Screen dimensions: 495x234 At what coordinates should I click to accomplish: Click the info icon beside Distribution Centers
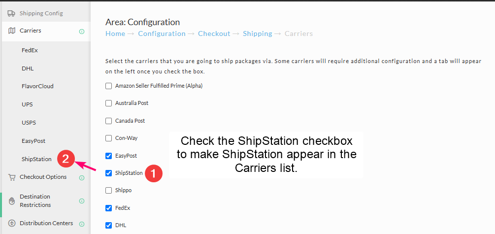(x=82, y=224)
